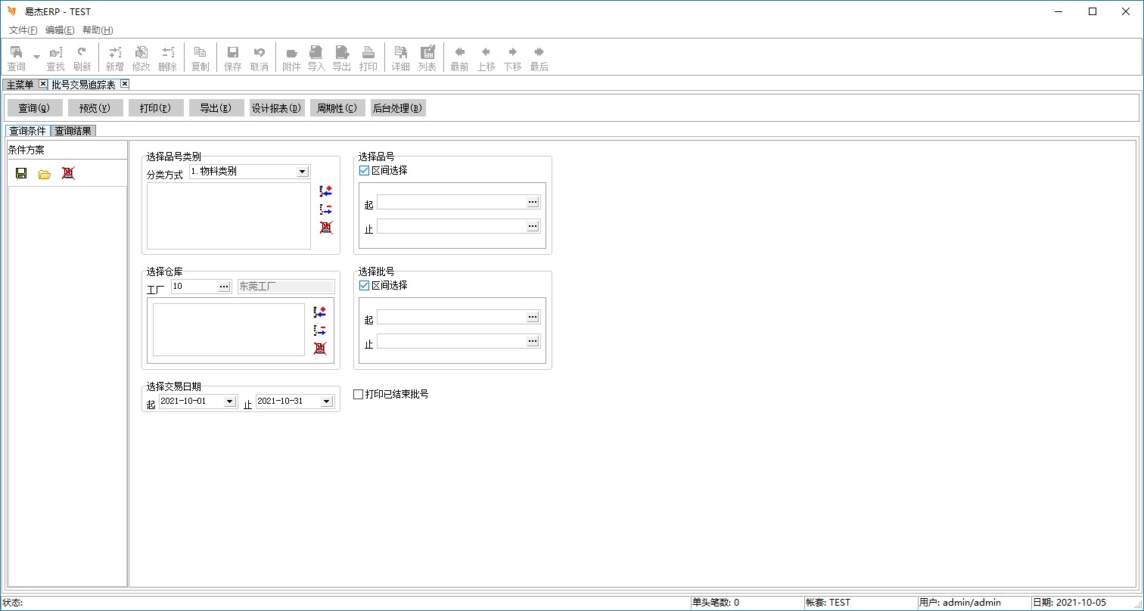
Task: Uncheck 区间选择 under 选择批号
Action: pos(365,286)
